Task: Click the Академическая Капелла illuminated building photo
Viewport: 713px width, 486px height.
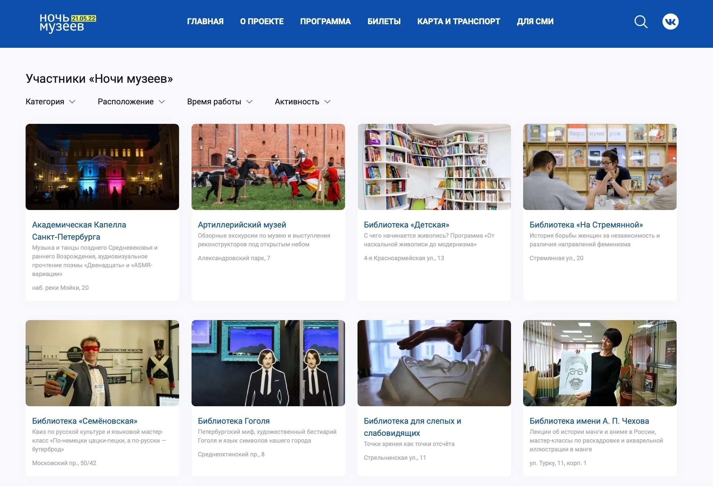Action: point(102,167)
